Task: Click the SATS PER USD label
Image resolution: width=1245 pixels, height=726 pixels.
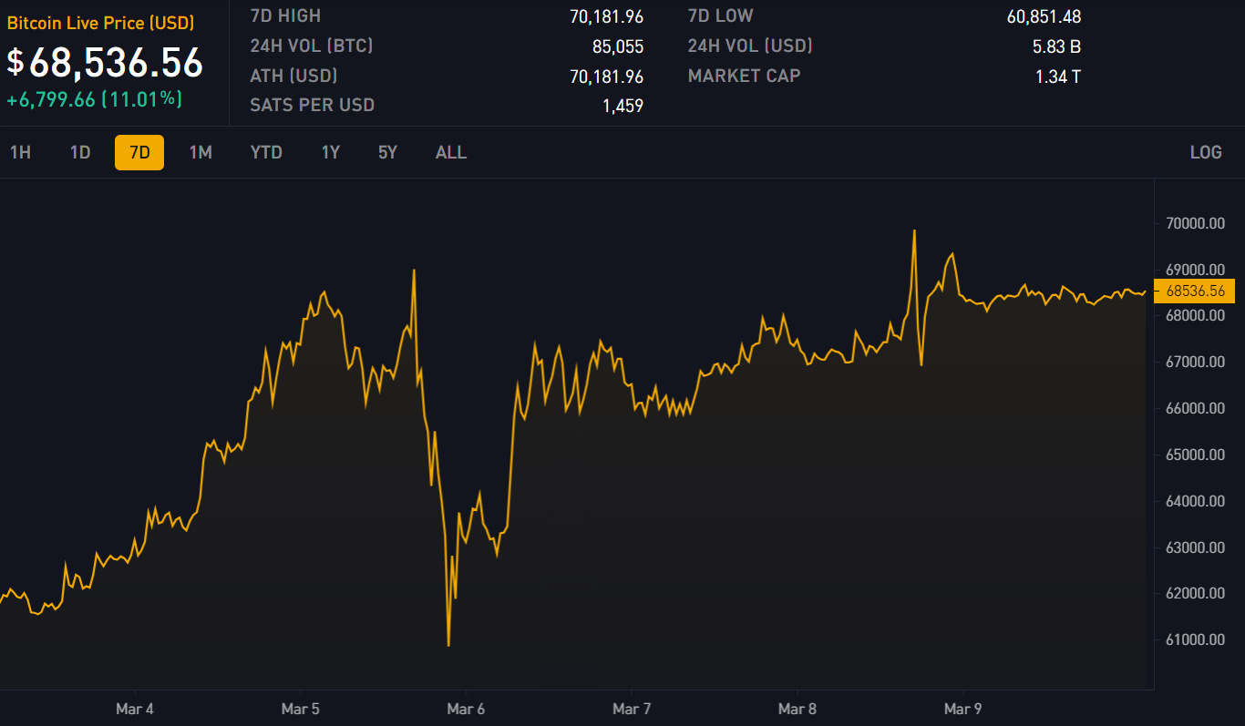Action: 313,105
